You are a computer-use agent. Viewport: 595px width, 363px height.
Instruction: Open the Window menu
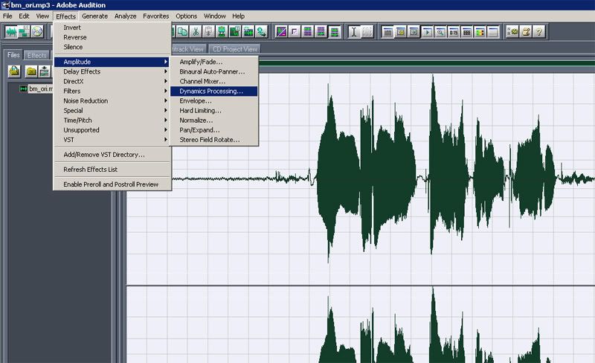[215, 16]
